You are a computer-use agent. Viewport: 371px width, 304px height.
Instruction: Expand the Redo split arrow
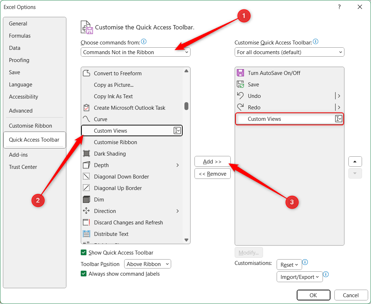coord(339,107)
